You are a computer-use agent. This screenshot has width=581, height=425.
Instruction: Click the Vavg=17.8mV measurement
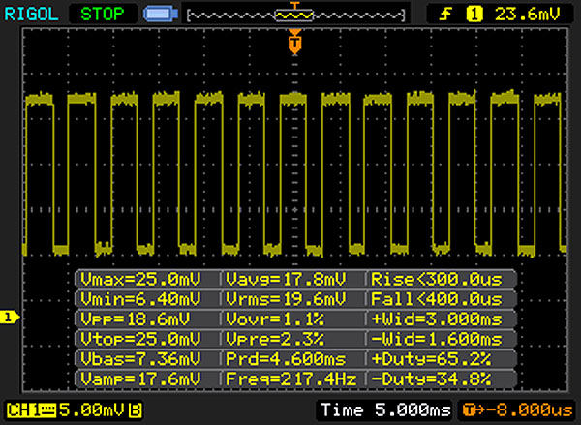pyautogui.click(x=286, y=280)
